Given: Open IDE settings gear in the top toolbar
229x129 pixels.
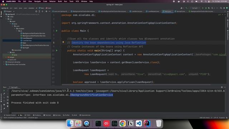Looking at the screenshot, I should (x=224, y=8).
